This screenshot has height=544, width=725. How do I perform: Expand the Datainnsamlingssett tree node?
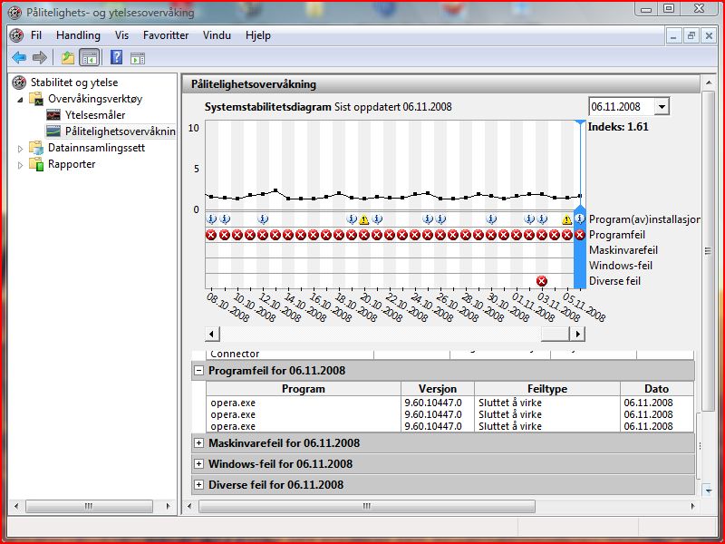[x=20, y=149]
